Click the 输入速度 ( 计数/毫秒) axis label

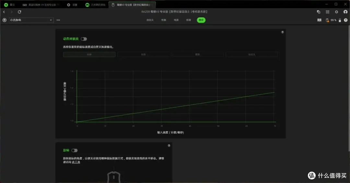(170, 132)
